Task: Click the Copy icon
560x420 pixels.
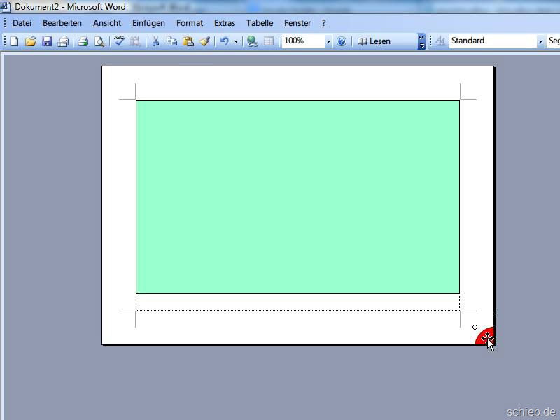Action: (171, 41)
